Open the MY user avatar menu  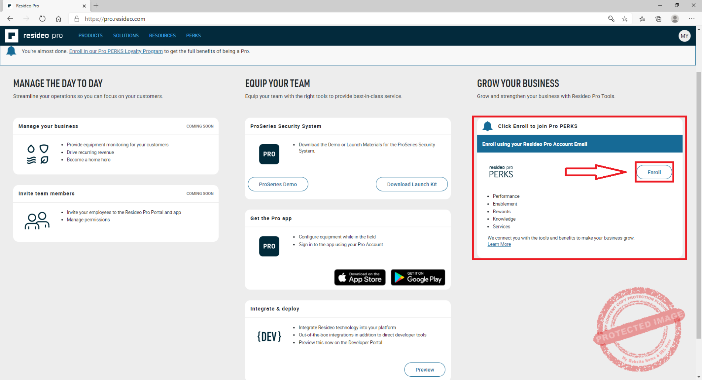point(684,36)
